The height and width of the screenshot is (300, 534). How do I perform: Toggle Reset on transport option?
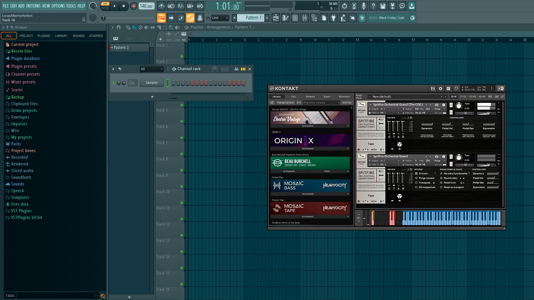(x=441, y=187)
